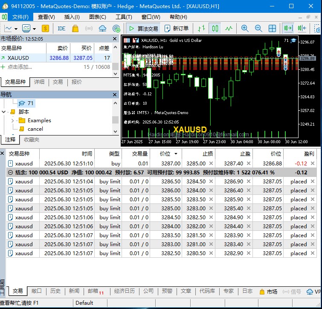Select the XAUUSD symbol row
This screenshot has width=322, height=309.
[56, 58]
